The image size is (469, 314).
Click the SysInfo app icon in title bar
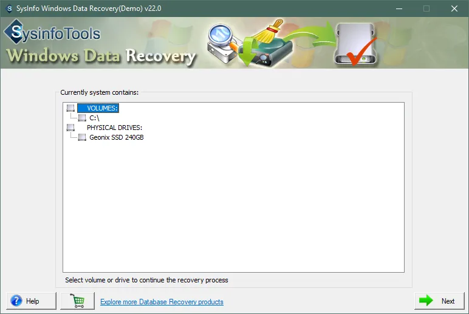[x=9, y=9]
